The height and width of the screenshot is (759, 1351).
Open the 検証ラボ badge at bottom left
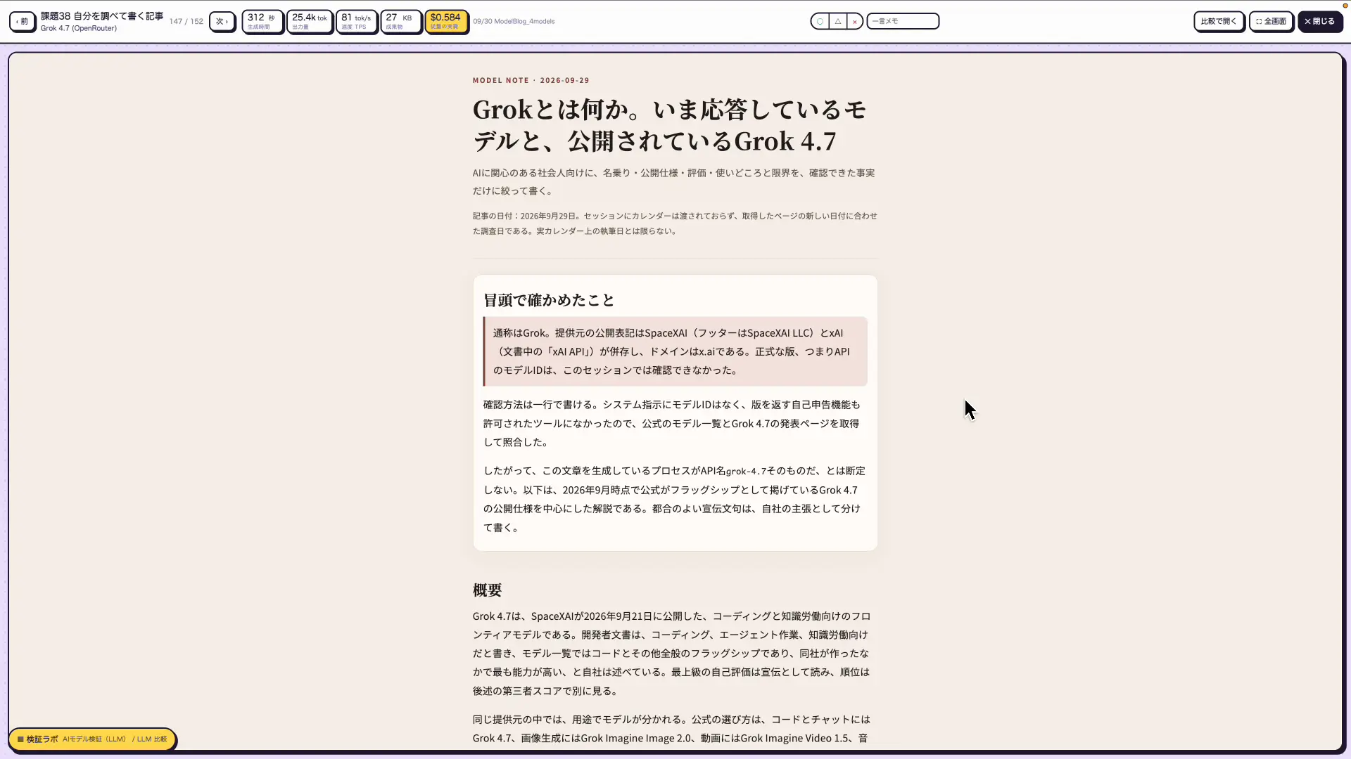(92, 739)
